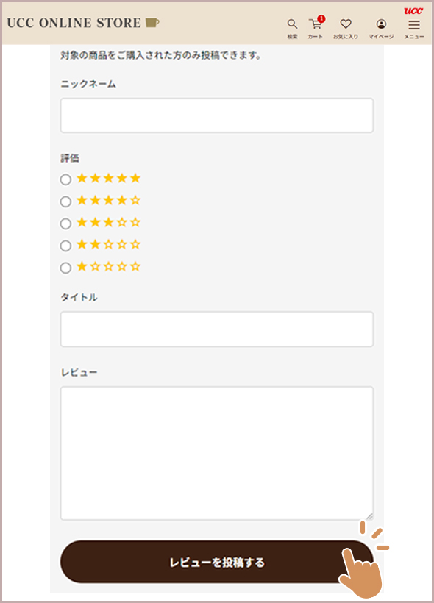434x603 pixels.
Task: Click the UCC red logo
Action: click(x=413, y=11)
